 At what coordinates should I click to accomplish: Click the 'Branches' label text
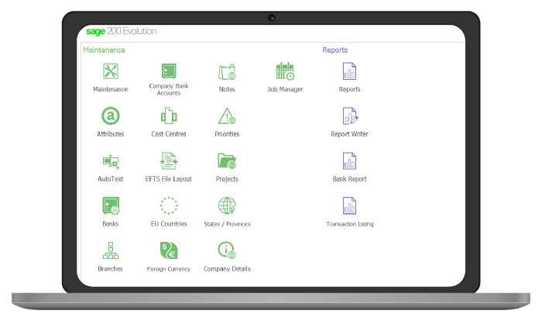pyautogui.click(x=110, y=269)
